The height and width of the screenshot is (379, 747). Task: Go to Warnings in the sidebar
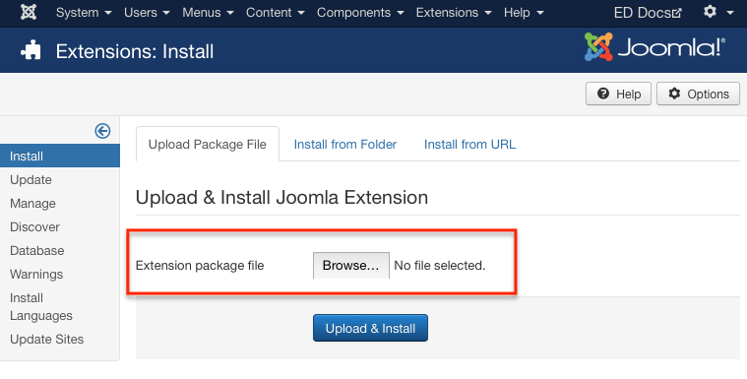pos(36,274)
